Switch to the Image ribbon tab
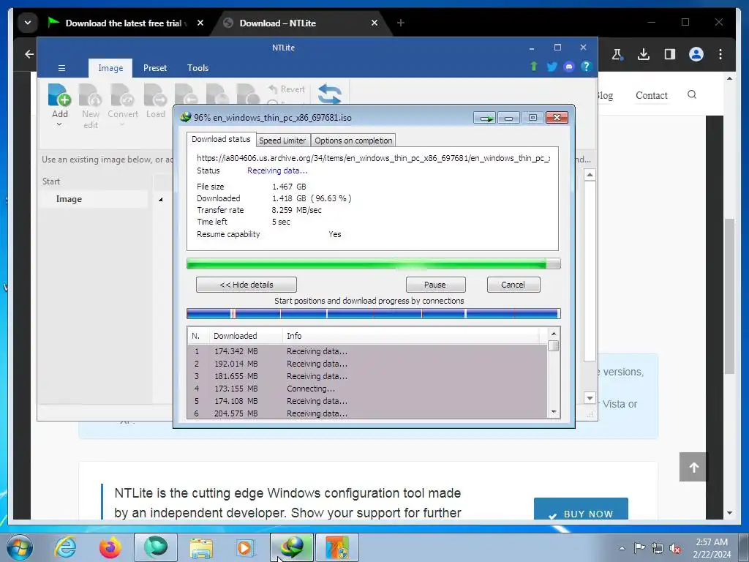Screen dimensions: 749x562 point(110,68)
